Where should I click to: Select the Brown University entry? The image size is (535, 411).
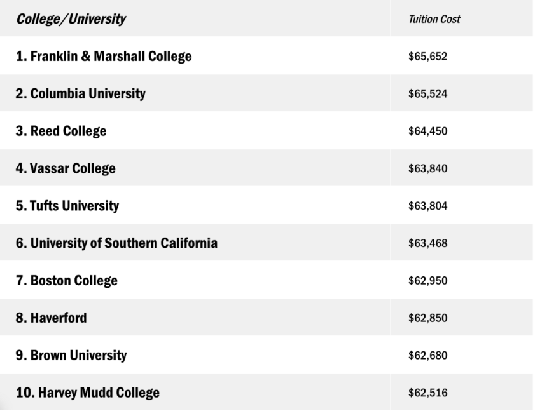pos(71,356)
